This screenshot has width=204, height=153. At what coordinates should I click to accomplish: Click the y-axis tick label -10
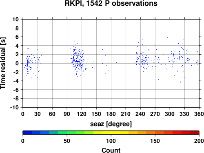coord(14,107)
